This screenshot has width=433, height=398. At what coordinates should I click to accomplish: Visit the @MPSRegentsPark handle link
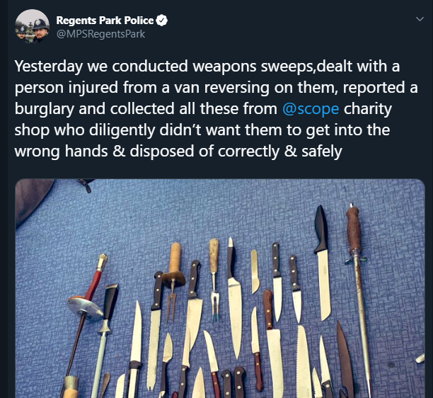(100, 34)
